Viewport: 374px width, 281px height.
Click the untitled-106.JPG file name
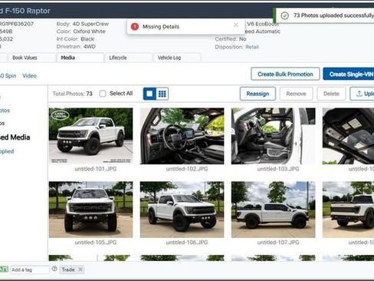[187, 243]
